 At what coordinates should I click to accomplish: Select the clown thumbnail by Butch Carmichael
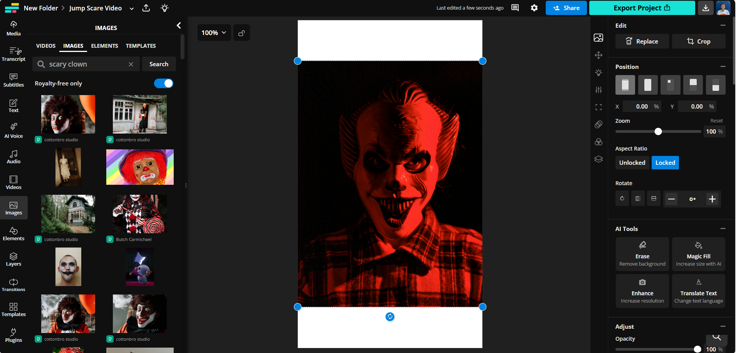pos(139,214)
